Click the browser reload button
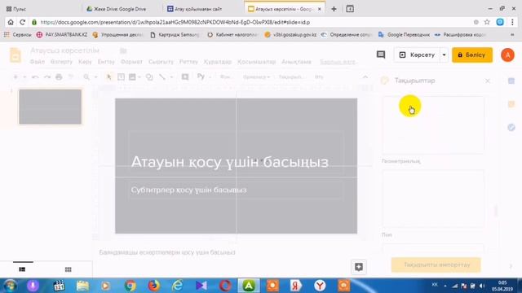The width and height of the screenshot is (522, 293). (x=22, y=22)
